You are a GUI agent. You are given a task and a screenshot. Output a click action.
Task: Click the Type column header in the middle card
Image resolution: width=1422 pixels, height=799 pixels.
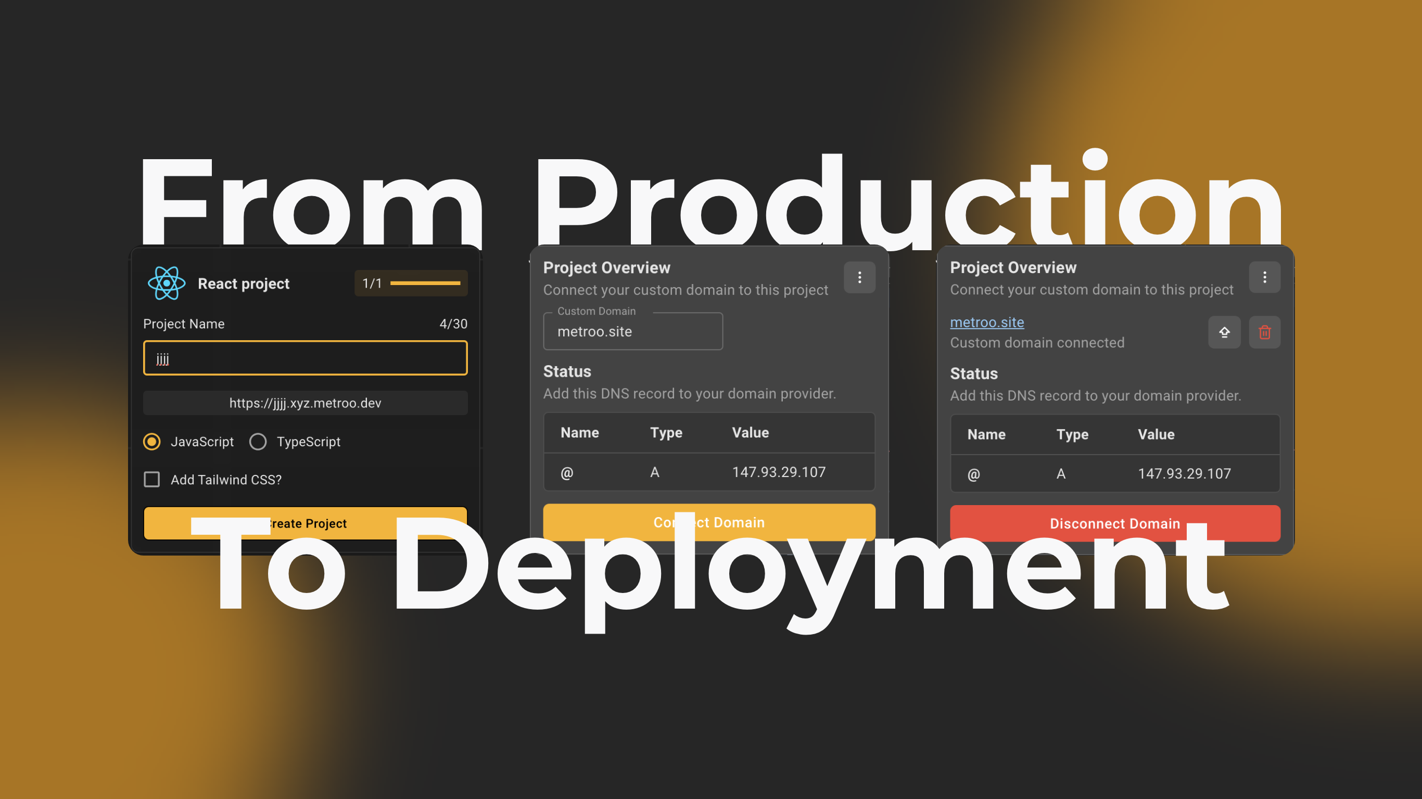[x=666, y=433]
